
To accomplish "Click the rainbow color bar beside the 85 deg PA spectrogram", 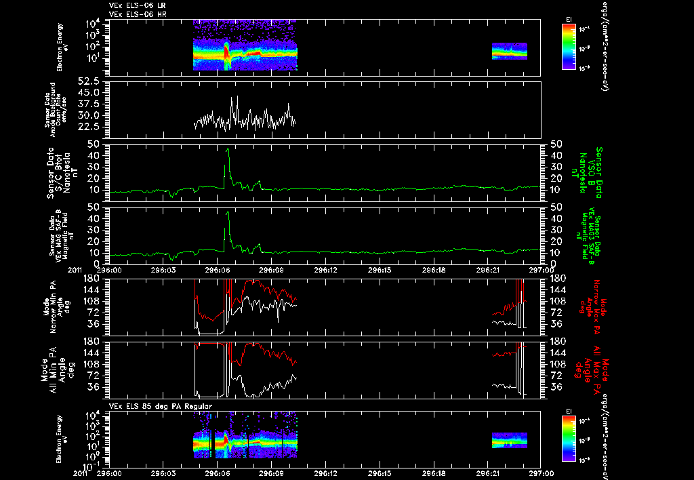I will coord(569,439).
